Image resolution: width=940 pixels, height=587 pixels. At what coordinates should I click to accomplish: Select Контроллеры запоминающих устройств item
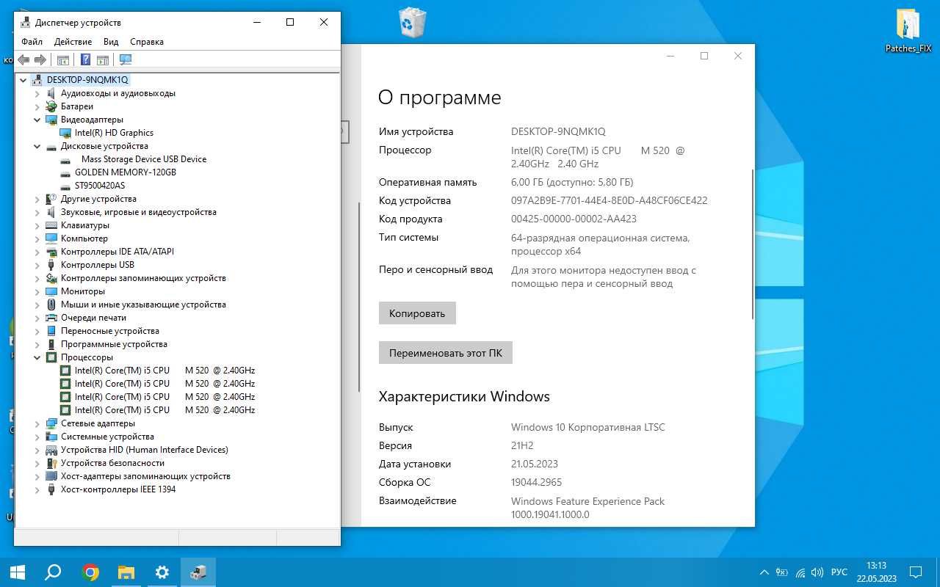(x=143, y=278)
